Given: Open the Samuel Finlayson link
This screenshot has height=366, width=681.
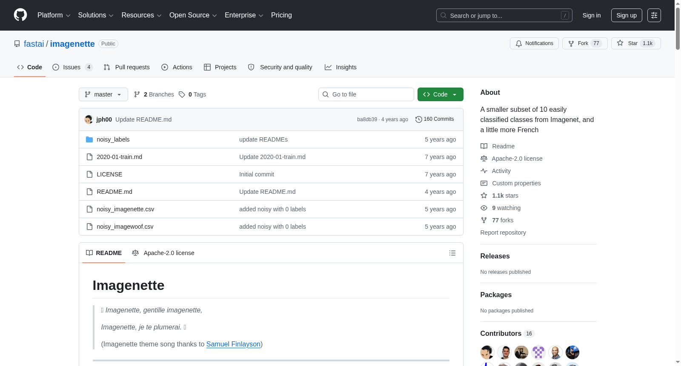Looking at the screenshot, I should [x=233, y=344].
